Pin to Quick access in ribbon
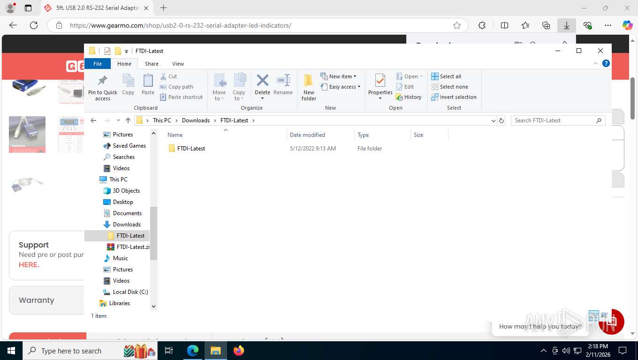This screenshot has width=638, height=360. (103, 87)
